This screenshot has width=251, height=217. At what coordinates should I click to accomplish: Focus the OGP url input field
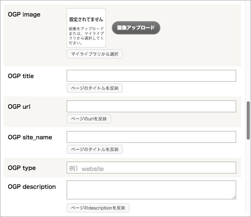pyautogui.click(x=151, y=106)
